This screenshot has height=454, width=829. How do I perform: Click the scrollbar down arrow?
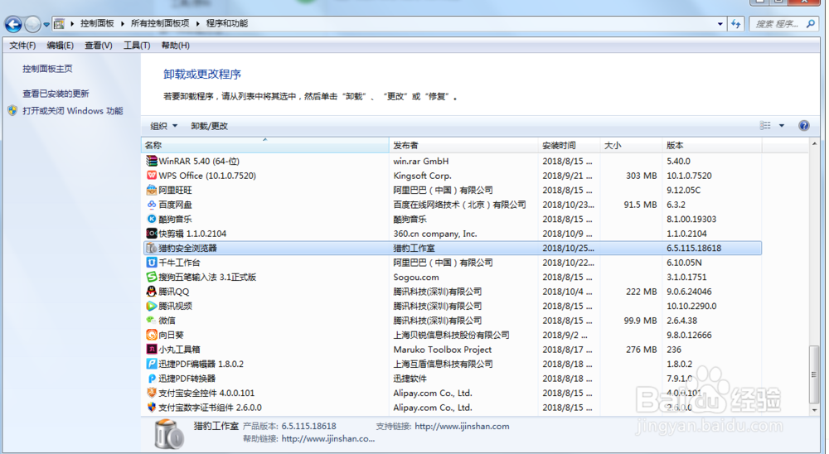(814, 409)
